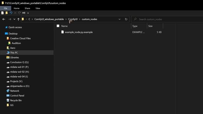Image resolution: width=203 pixels, height=114 pixels.
Task: Click the 5 KB size cell
Action: pyautogui.click(x=159, y=32)
